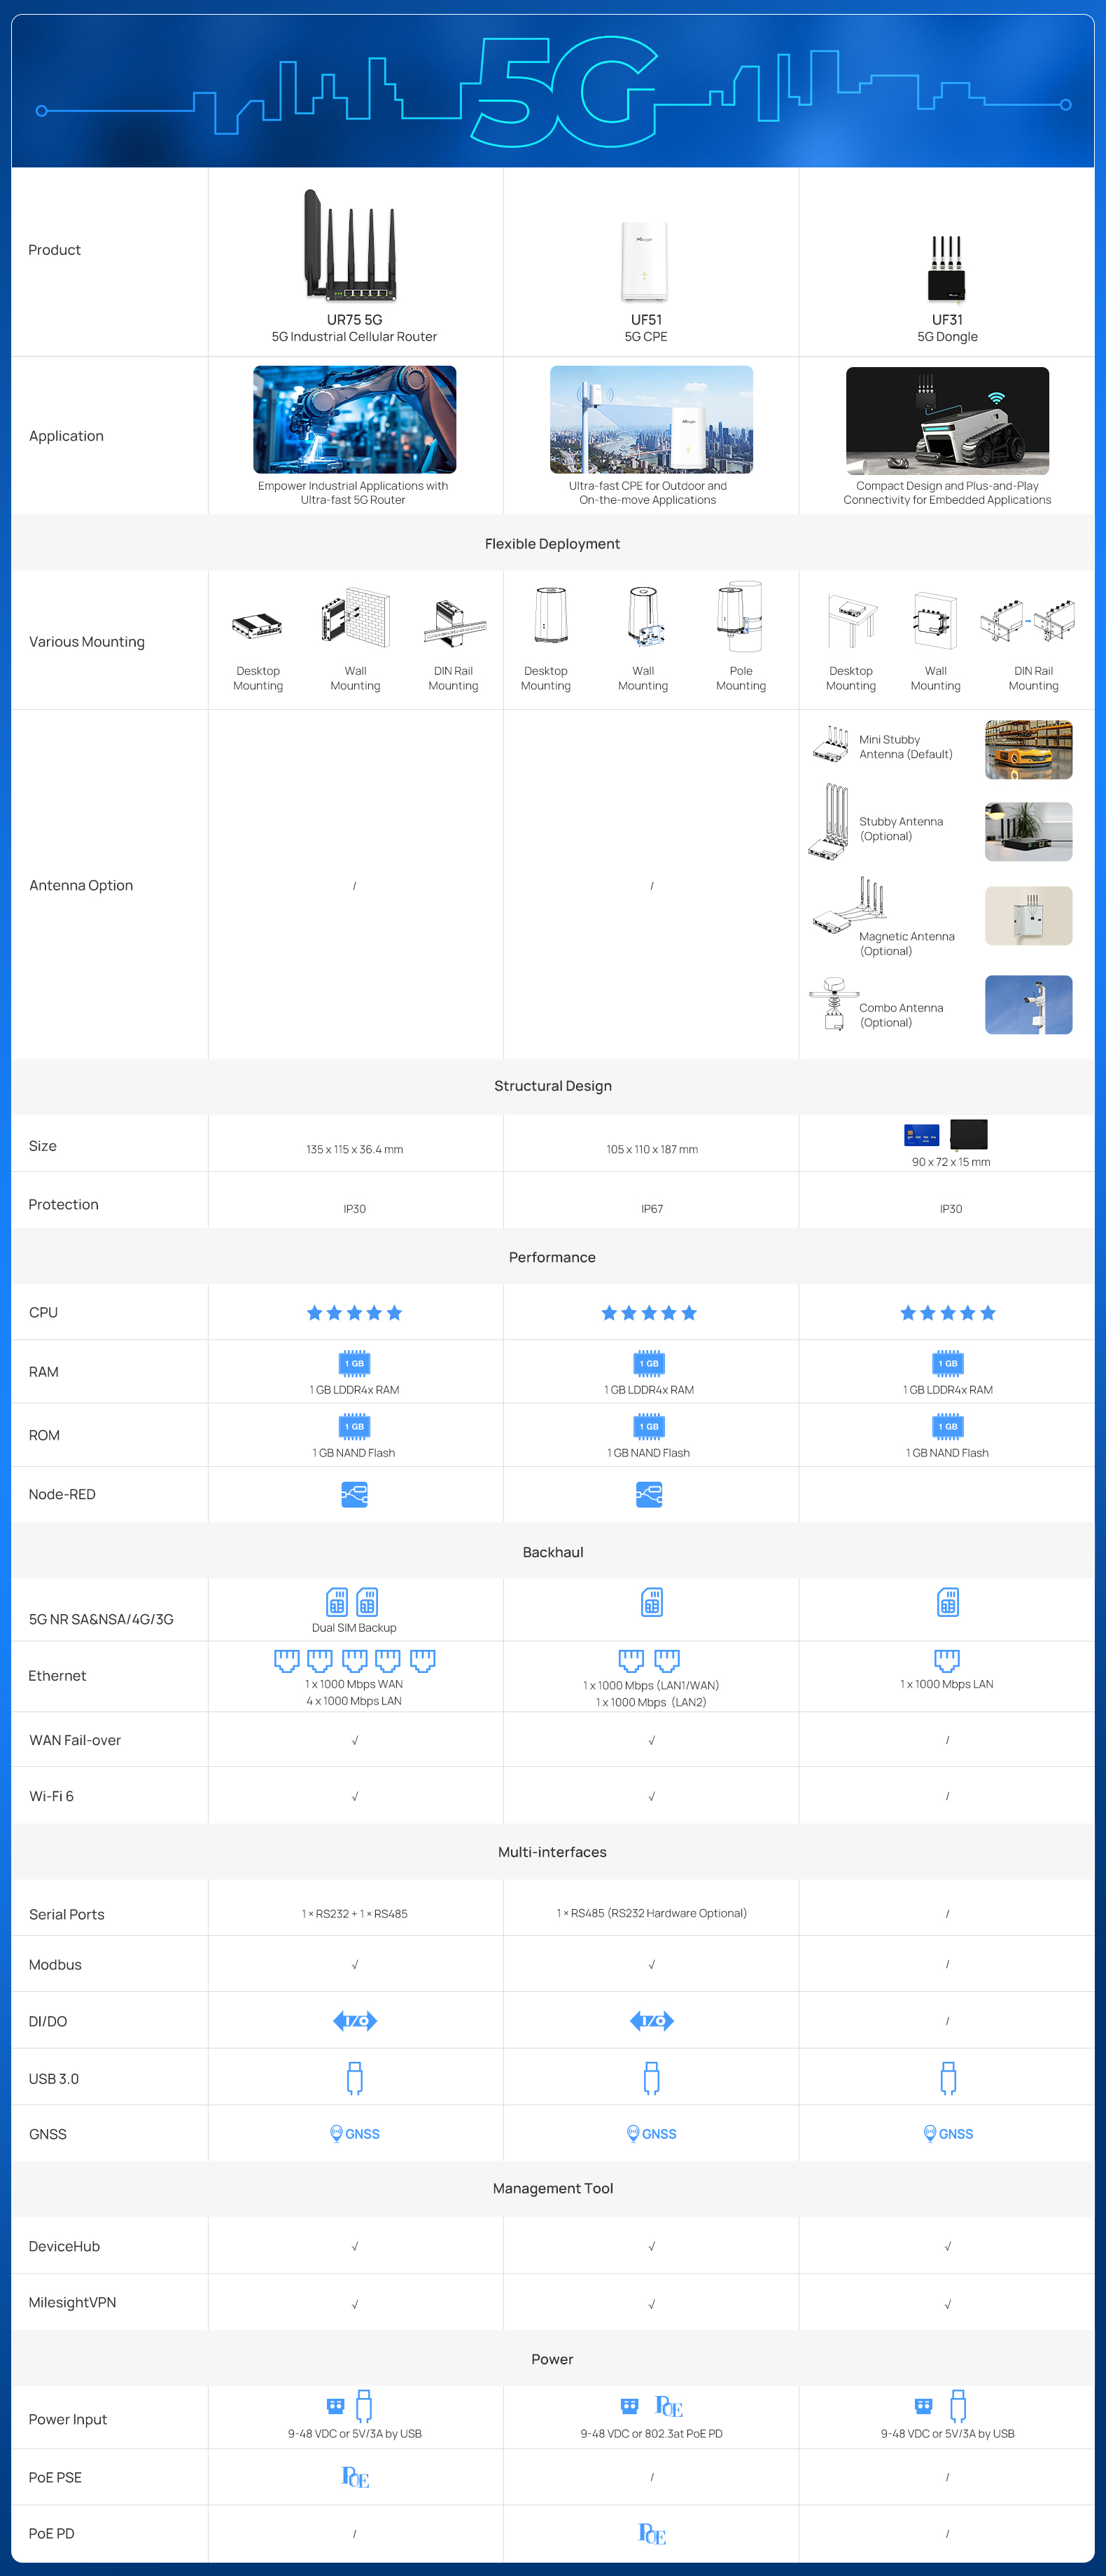The height and width of the screenshot is (2576, 1106).
Task: Click the 1 GB ROM chip icon for UF31
Action: [947, 1426]
